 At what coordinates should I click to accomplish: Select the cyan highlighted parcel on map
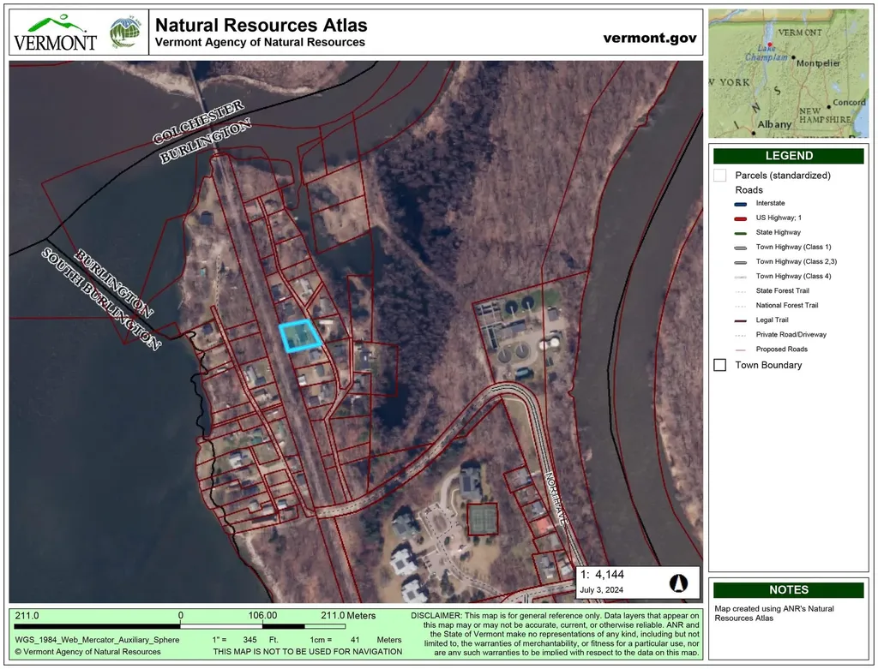pyautogui.click(x=300, y=335)
